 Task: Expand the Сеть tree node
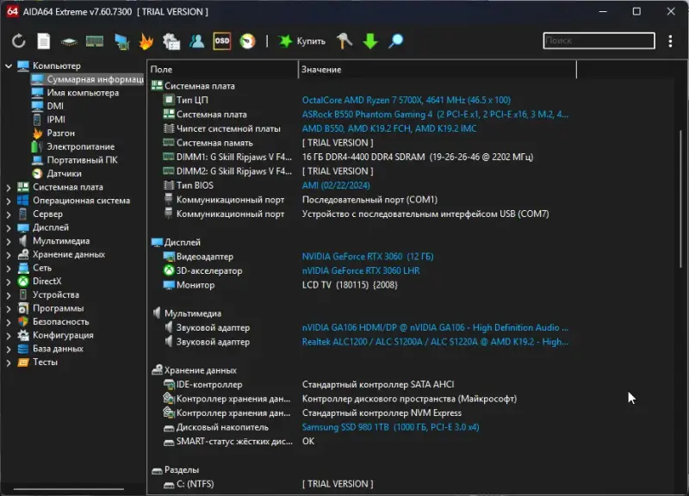(9, 268)
